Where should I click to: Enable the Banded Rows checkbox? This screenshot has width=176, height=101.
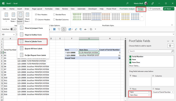pyautogui.click(x=54, y=14)
